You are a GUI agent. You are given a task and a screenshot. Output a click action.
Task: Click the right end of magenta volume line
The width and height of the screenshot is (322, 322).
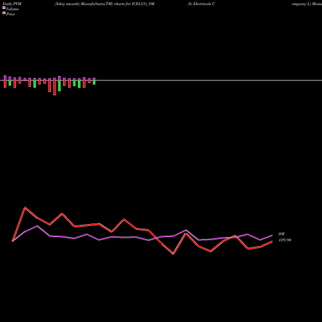click(272, 235)
